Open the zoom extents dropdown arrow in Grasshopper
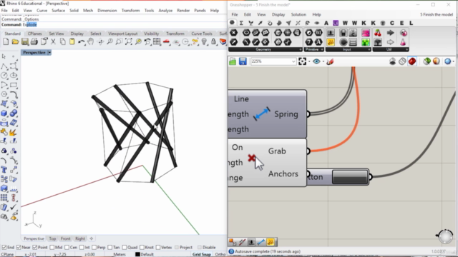The width and height of the screenshot is (458, 257). click(x=309, y=62)
